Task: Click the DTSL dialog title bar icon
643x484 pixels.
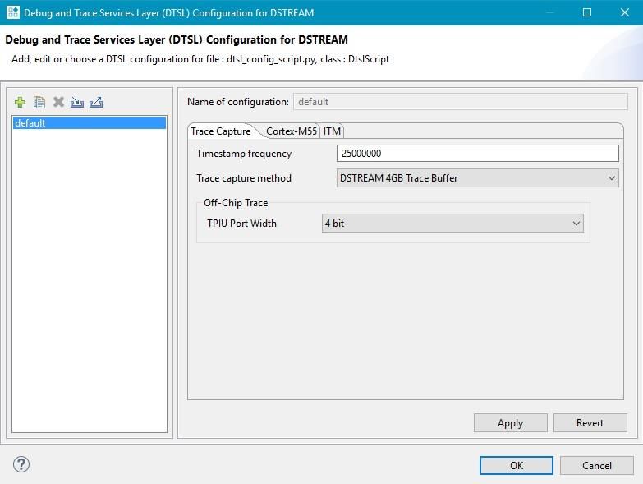Action: (x=12, y=12)
